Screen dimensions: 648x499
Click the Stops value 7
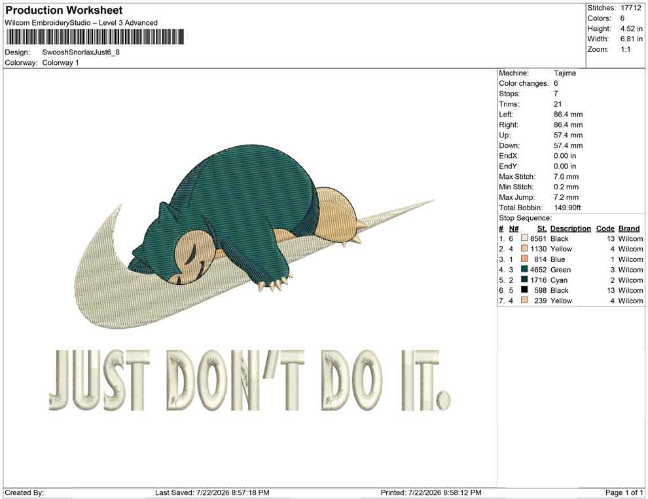click(x=556, y=94)
